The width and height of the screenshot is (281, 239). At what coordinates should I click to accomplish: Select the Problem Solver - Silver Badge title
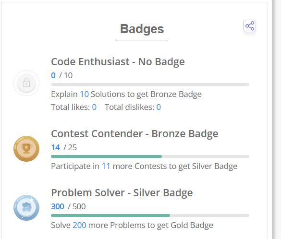[x=122, y=193]
